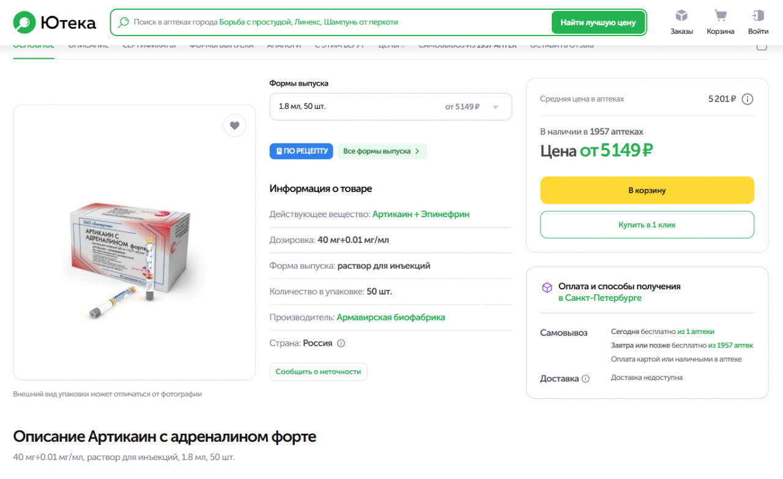Screen dimensions: 783x479
Task: Click the info icon next to Россия
Action: [x=341, y=343]
